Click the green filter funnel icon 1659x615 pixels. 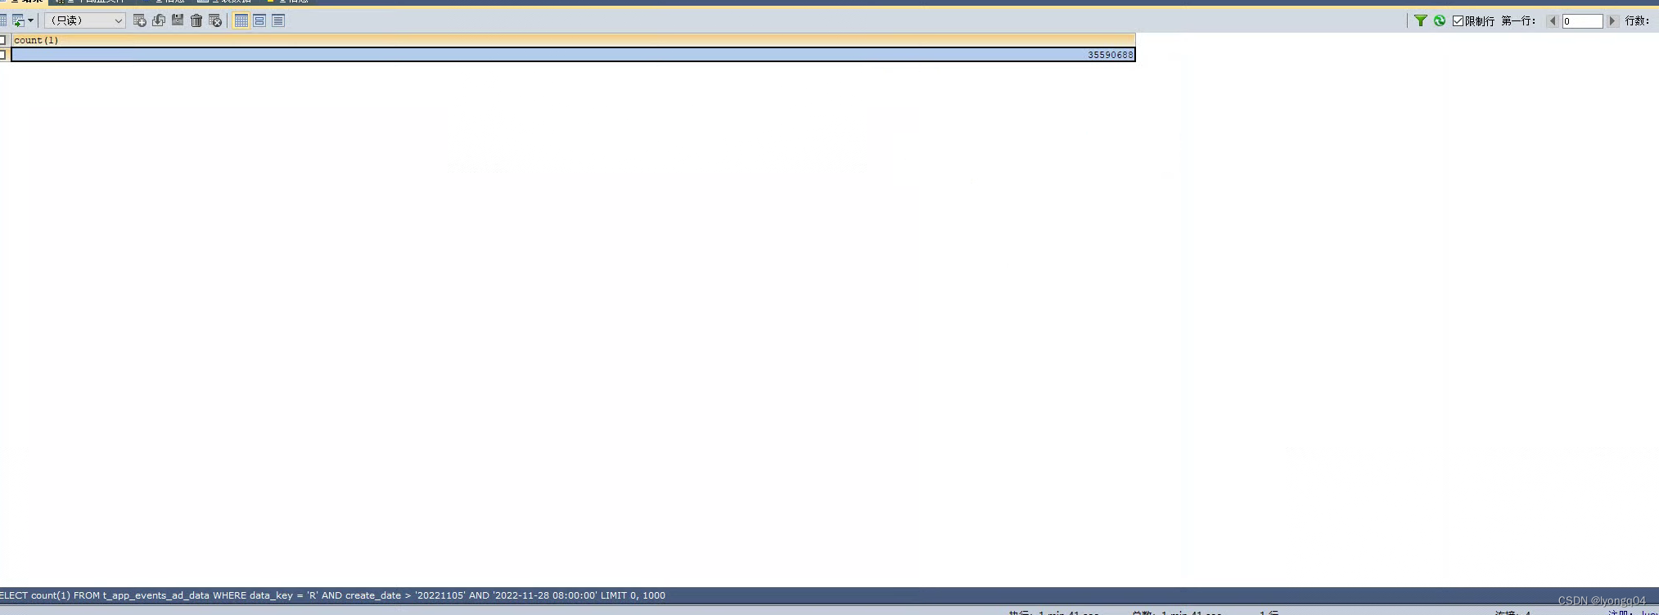click(x=1421, y=20)
